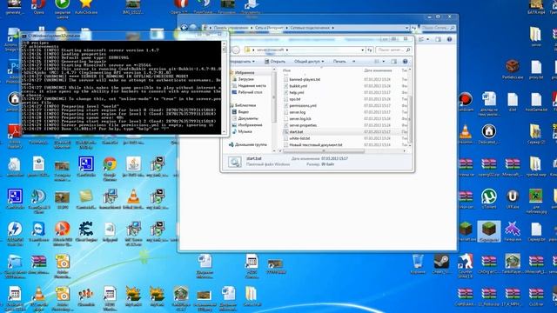Open Избранное in the sidebar
Screen dimensions: 557x313
coord(244,73)
